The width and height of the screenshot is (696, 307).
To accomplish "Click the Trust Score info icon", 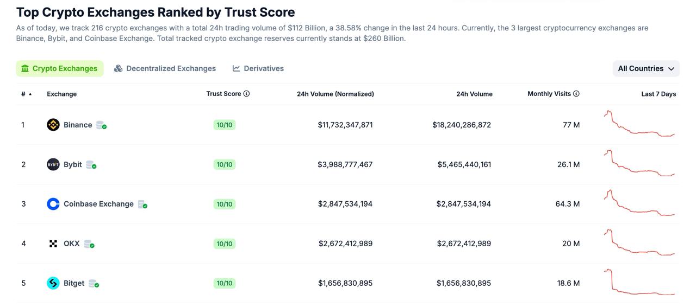I will (246, 94).
